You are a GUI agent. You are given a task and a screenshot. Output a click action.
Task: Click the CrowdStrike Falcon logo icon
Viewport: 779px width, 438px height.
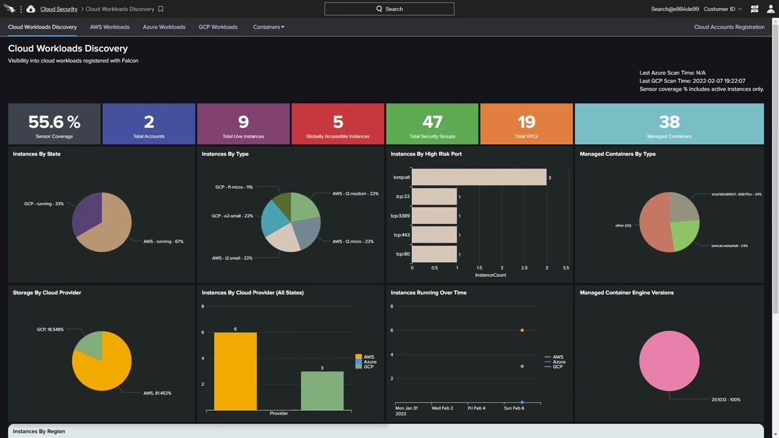[x=9, y=9]
